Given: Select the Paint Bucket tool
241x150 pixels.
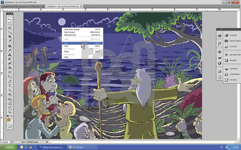Looking at the screenshot, I should pyautogui.click(x=10, y=67).
